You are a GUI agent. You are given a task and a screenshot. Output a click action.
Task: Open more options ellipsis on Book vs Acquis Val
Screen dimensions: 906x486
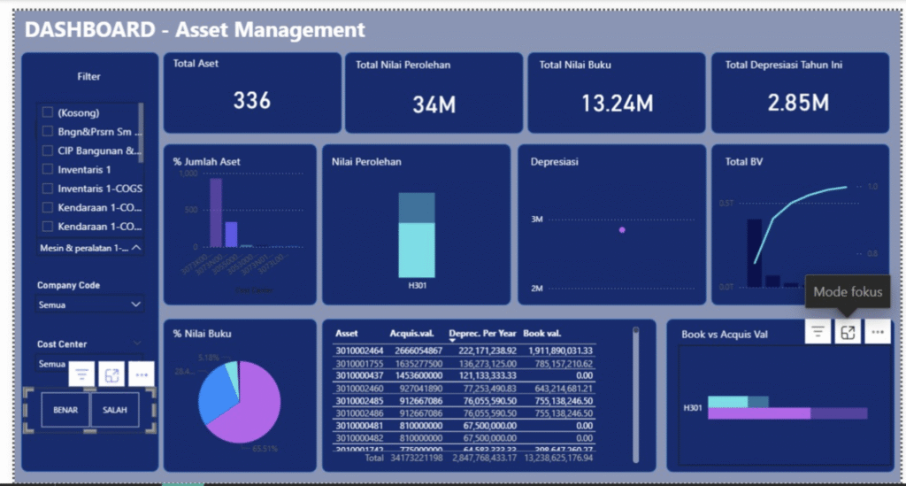pyautogui.click(x=878, y=332)
